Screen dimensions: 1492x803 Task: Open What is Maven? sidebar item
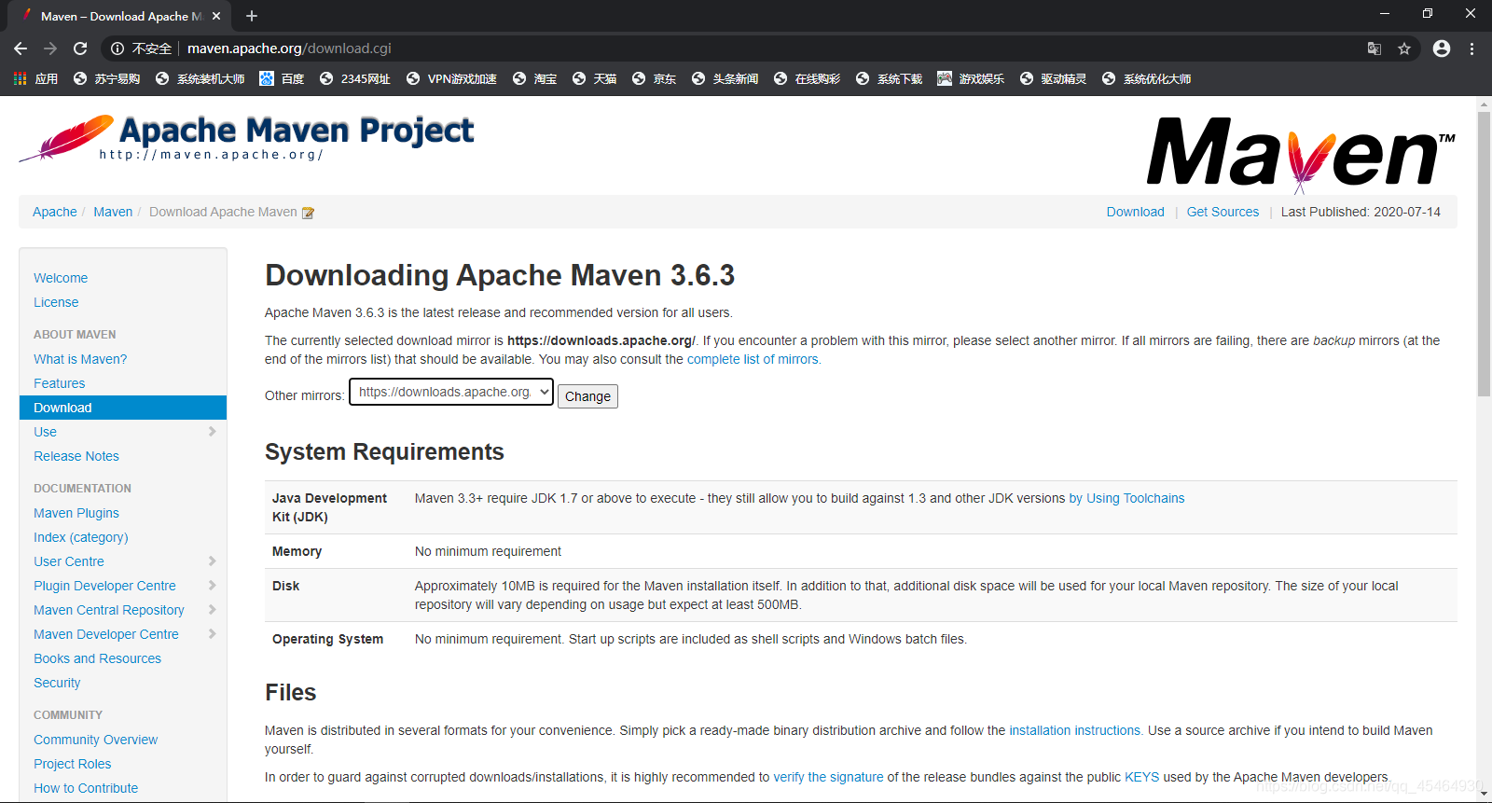coord(80,359)
